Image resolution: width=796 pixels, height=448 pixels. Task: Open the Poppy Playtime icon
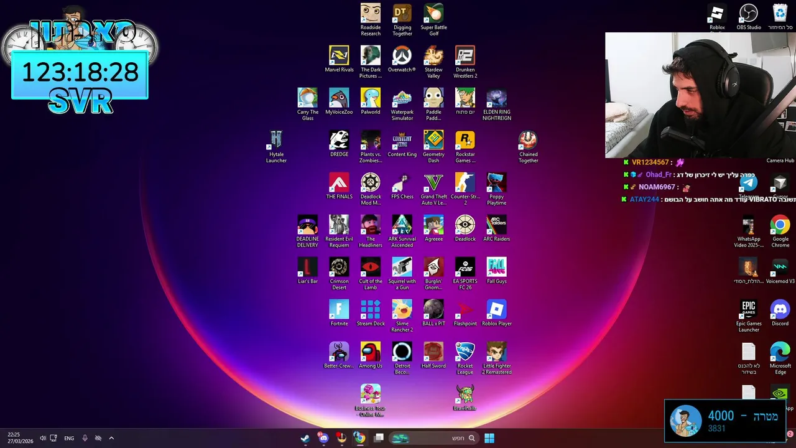point(496,189)
